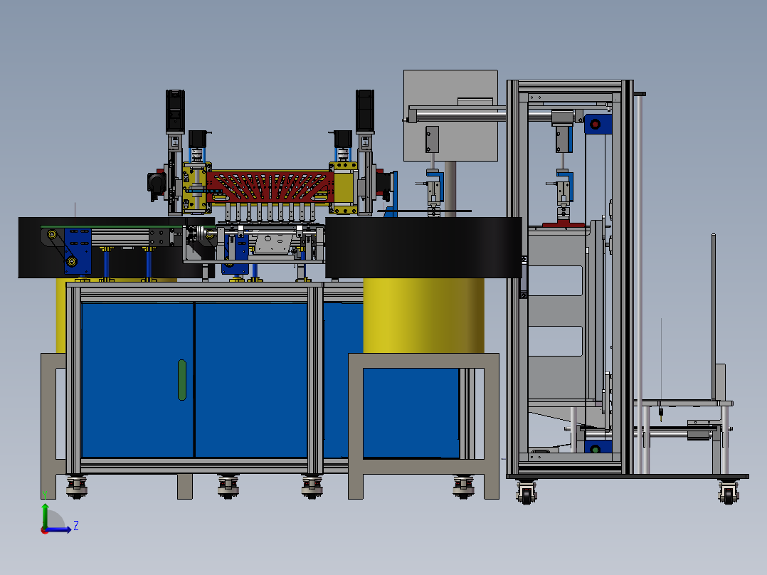This screenshot has height=575, width=767.
Task: Pick the far-right caster wheel of the cart
Action: pyautogui.click(x=729, y=492)
